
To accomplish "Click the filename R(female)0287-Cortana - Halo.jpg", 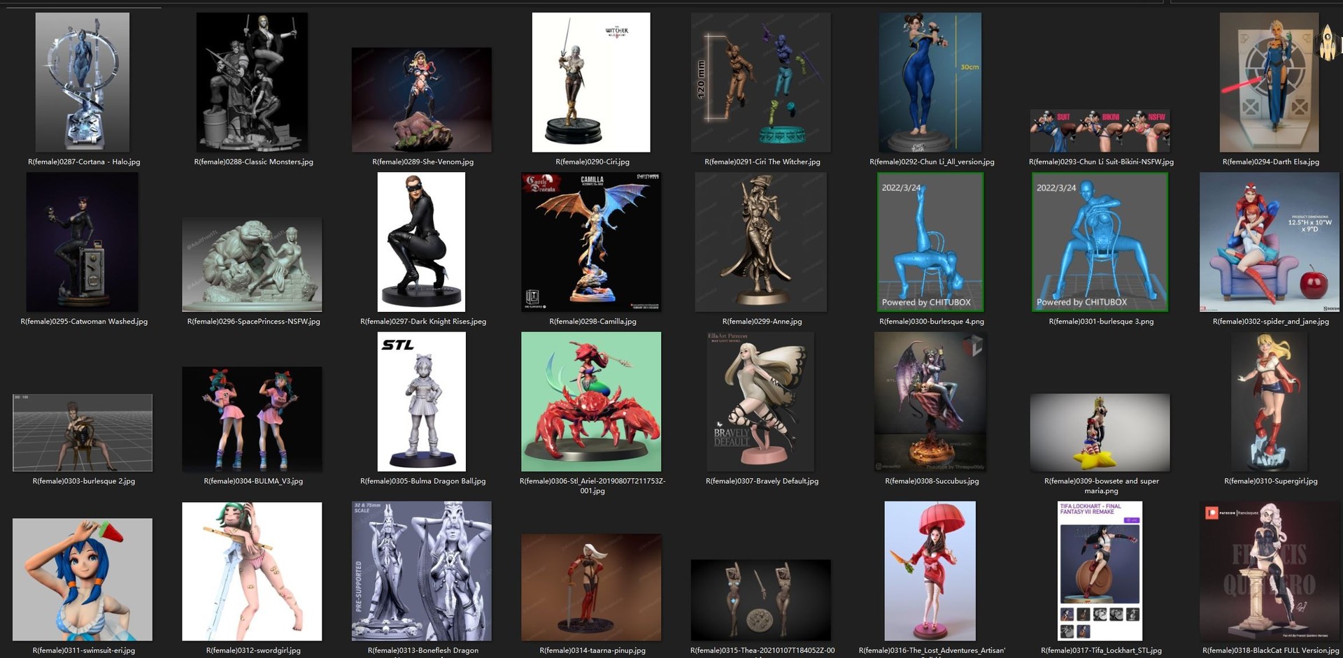I will coord(84,162).
